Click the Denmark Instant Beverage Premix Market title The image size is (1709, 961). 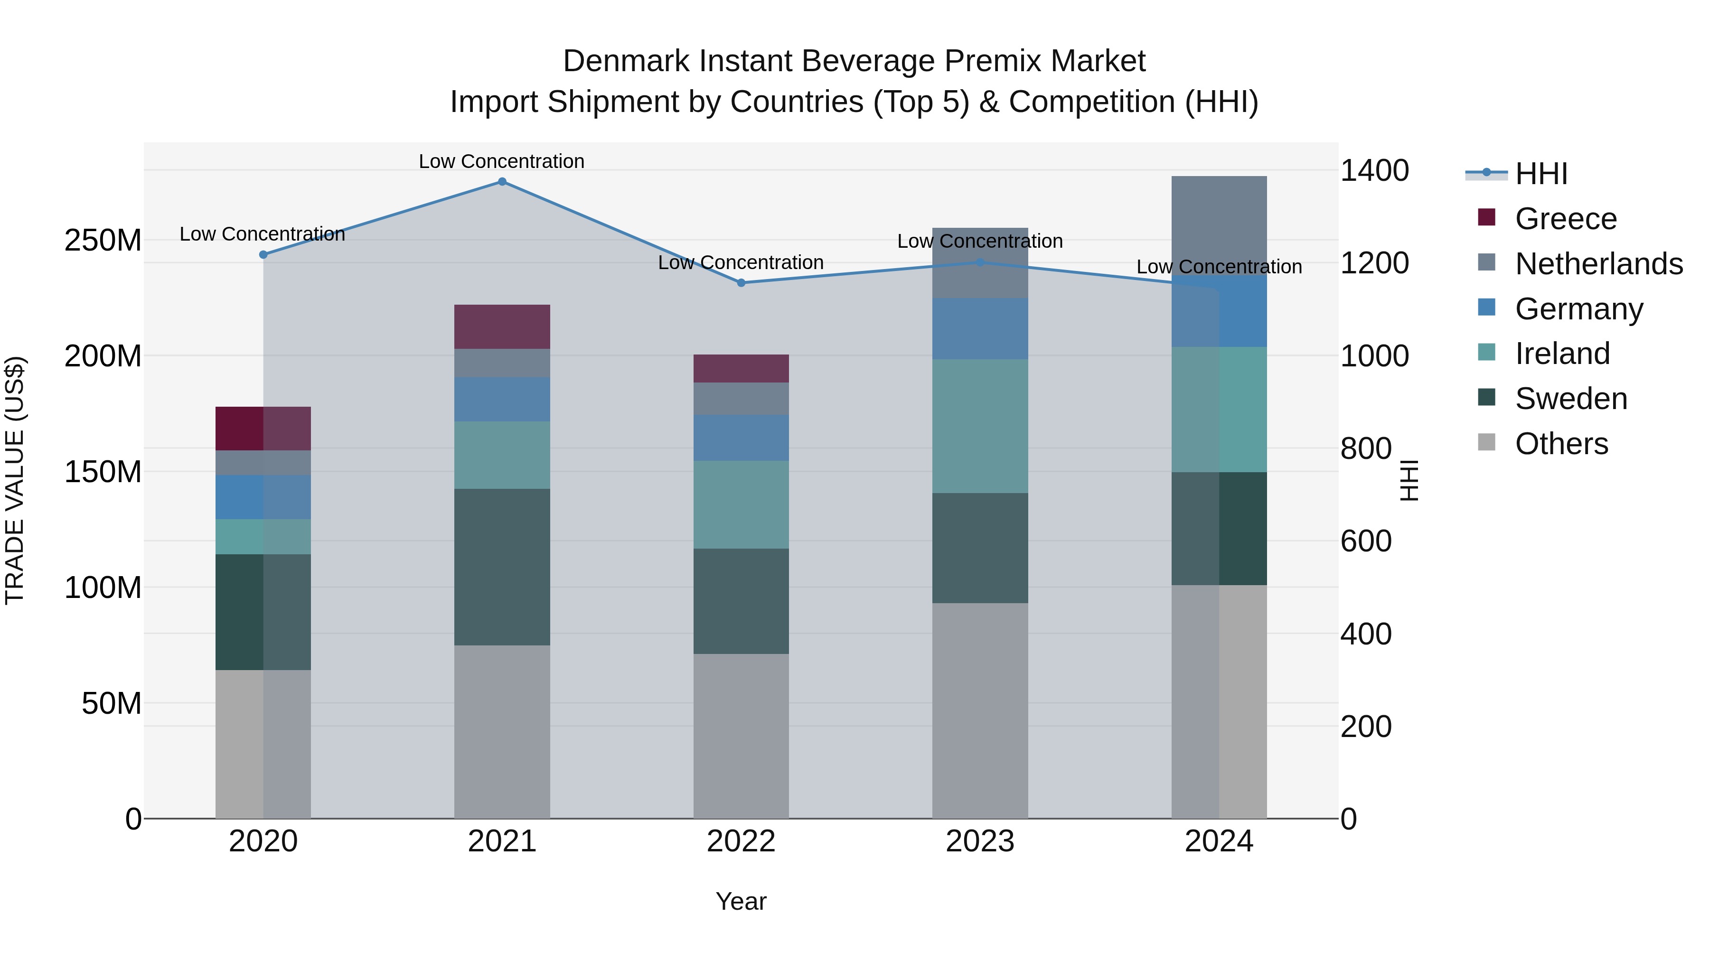click(854, 61)
